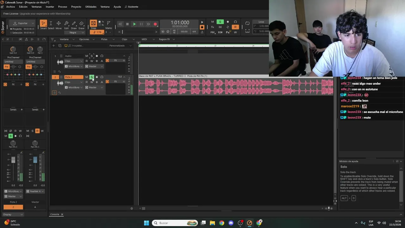Toggle the PDC override button
The image size is (405, 228).
(x=213, y=32)
